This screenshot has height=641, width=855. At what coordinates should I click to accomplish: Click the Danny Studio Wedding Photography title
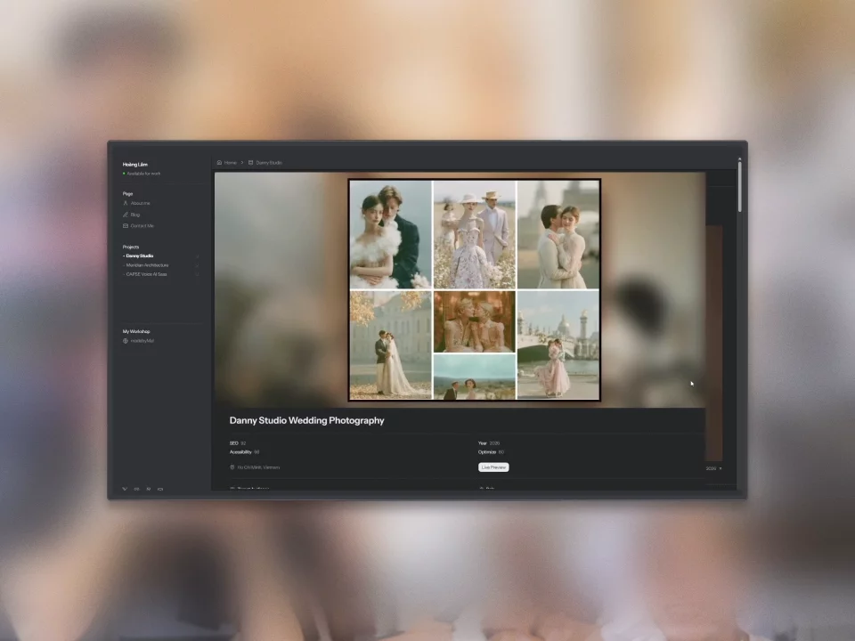tap(307, 420)
